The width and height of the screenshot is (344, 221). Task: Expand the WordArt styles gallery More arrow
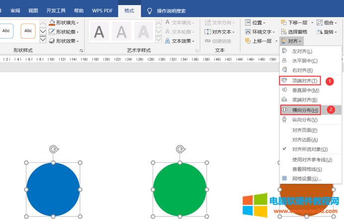(159, 40)
